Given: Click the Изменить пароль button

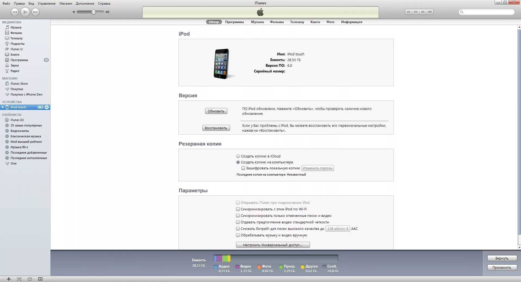Looking at the screenshot, I should pyautogui.click(x=318, y=168).
